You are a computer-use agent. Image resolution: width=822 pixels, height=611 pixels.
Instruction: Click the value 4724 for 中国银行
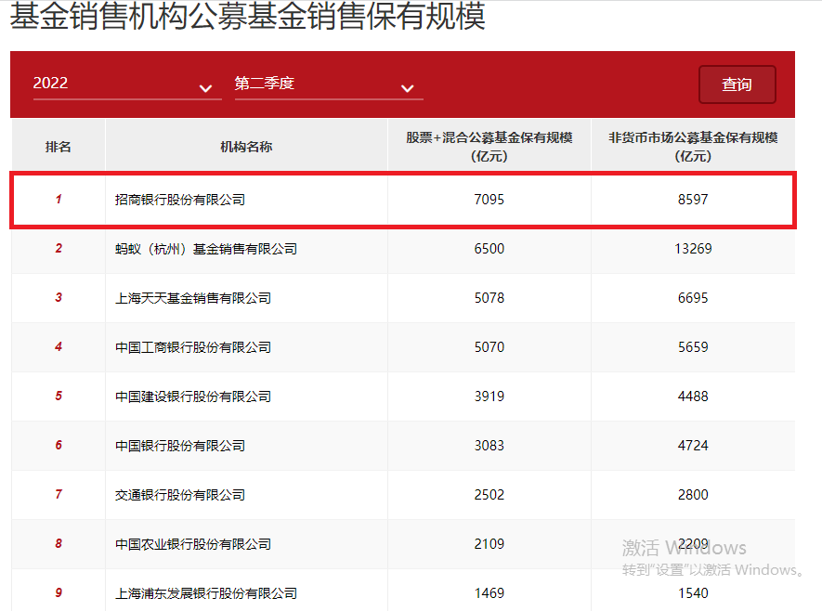pos(693,446)
